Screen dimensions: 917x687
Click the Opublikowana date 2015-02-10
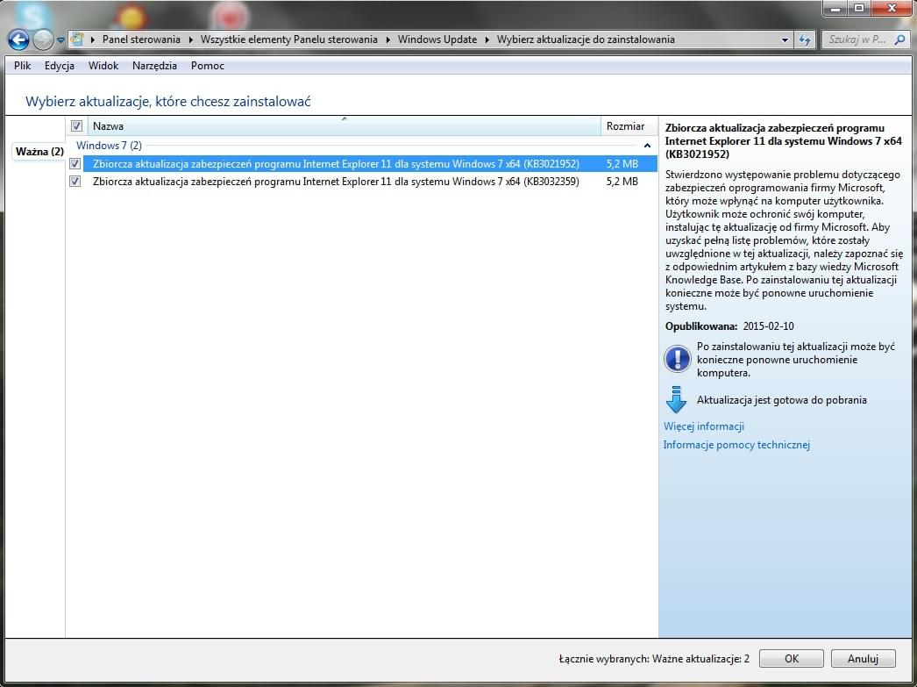pos(769,326)
